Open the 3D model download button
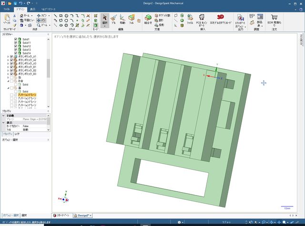 221,19
